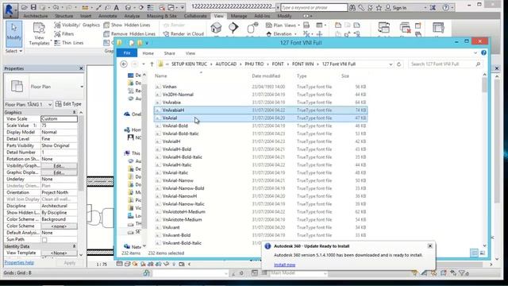Click the Switch Windows icon in ribbon
This screenshot has width=508, height=286.
[x=383, y=28]
